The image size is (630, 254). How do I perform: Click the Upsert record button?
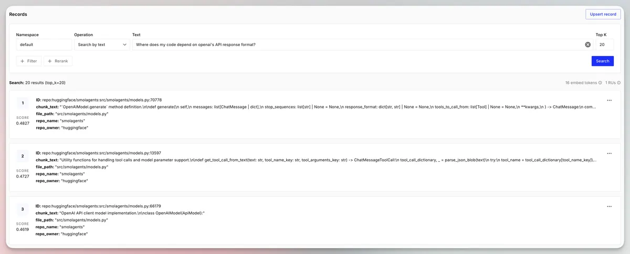coord(603,14)
